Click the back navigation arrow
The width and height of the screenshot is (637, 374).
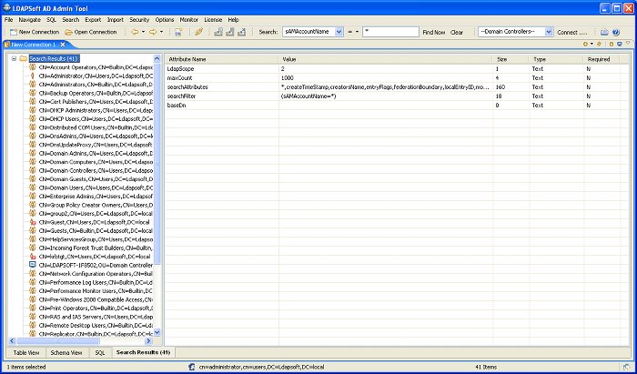134,32
